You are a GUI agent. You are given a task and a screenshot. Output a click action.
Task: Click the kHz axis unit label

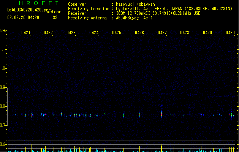(x=3, y=31)
